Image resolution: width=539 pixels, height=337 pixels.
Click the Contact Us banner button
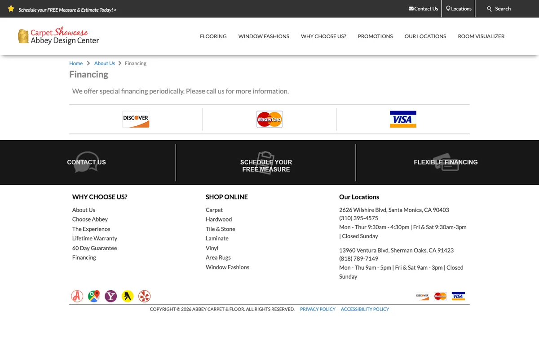coord(87,162)
